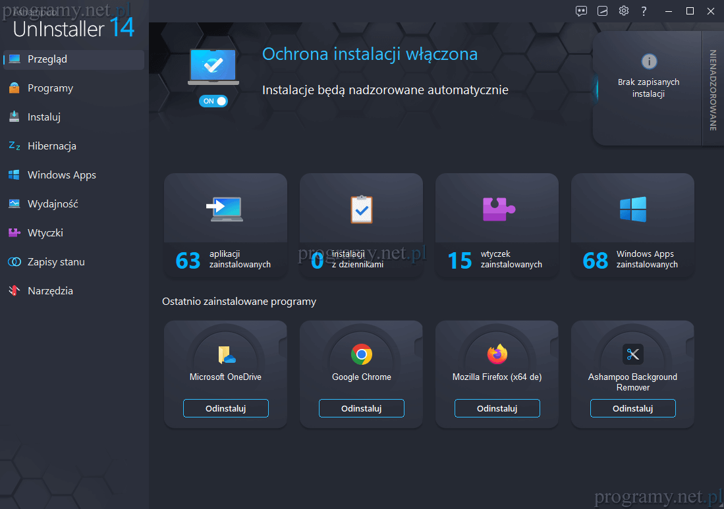Expand the NIENADZOROWANE side panel
The width and height of the screenshot is (724, 509).
click(713, 89)
